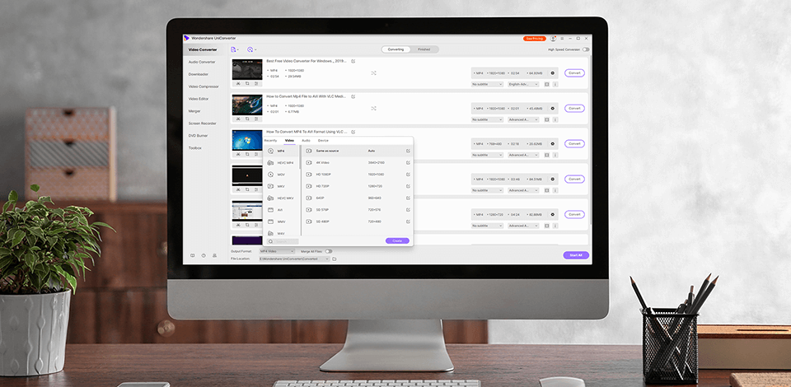Open the File Location path dropdown

(294, 259)
